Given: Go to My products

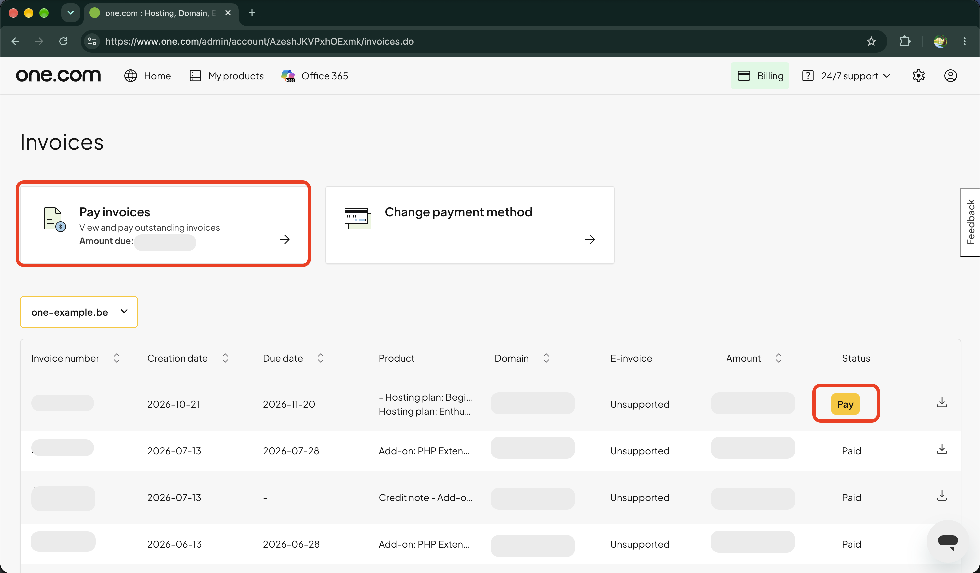Looking at the screenshot, I should [226, 76].
